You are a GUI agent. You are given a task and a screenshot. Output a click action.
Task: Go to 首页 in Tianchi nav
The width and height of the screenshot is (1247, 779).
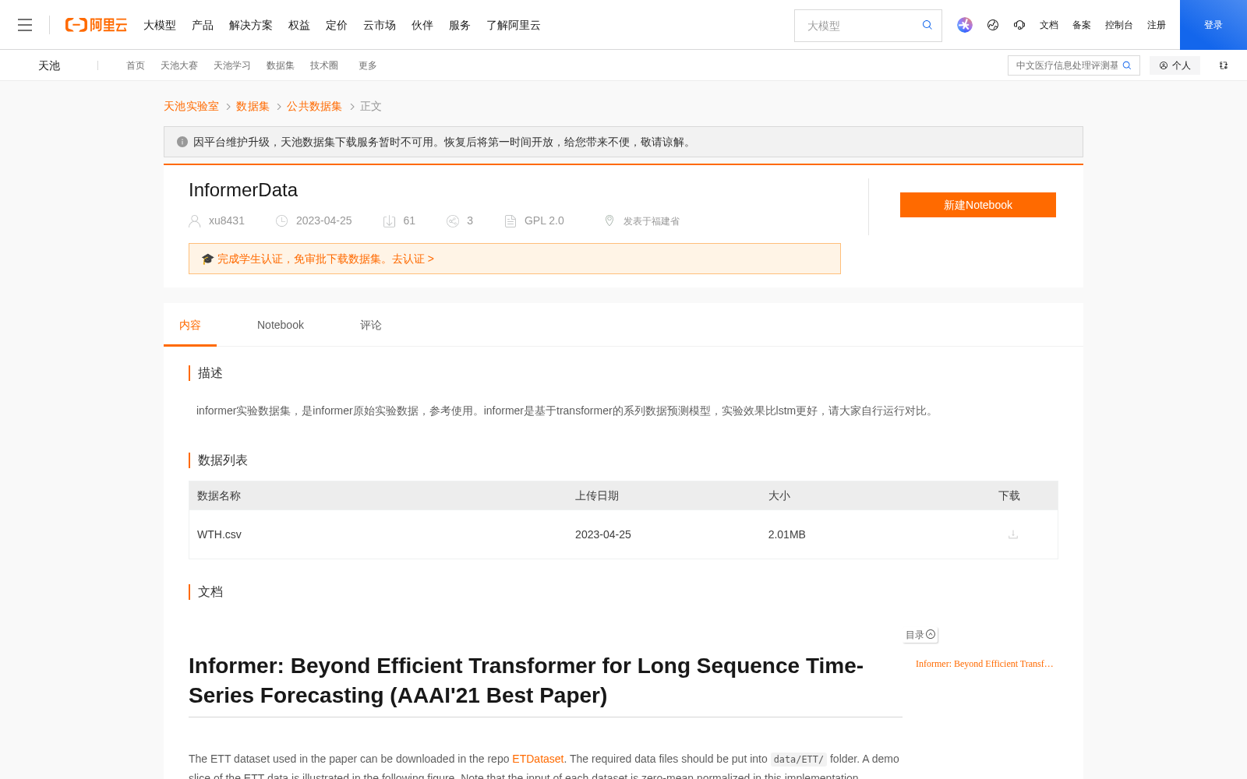click(x=136, y=65)
